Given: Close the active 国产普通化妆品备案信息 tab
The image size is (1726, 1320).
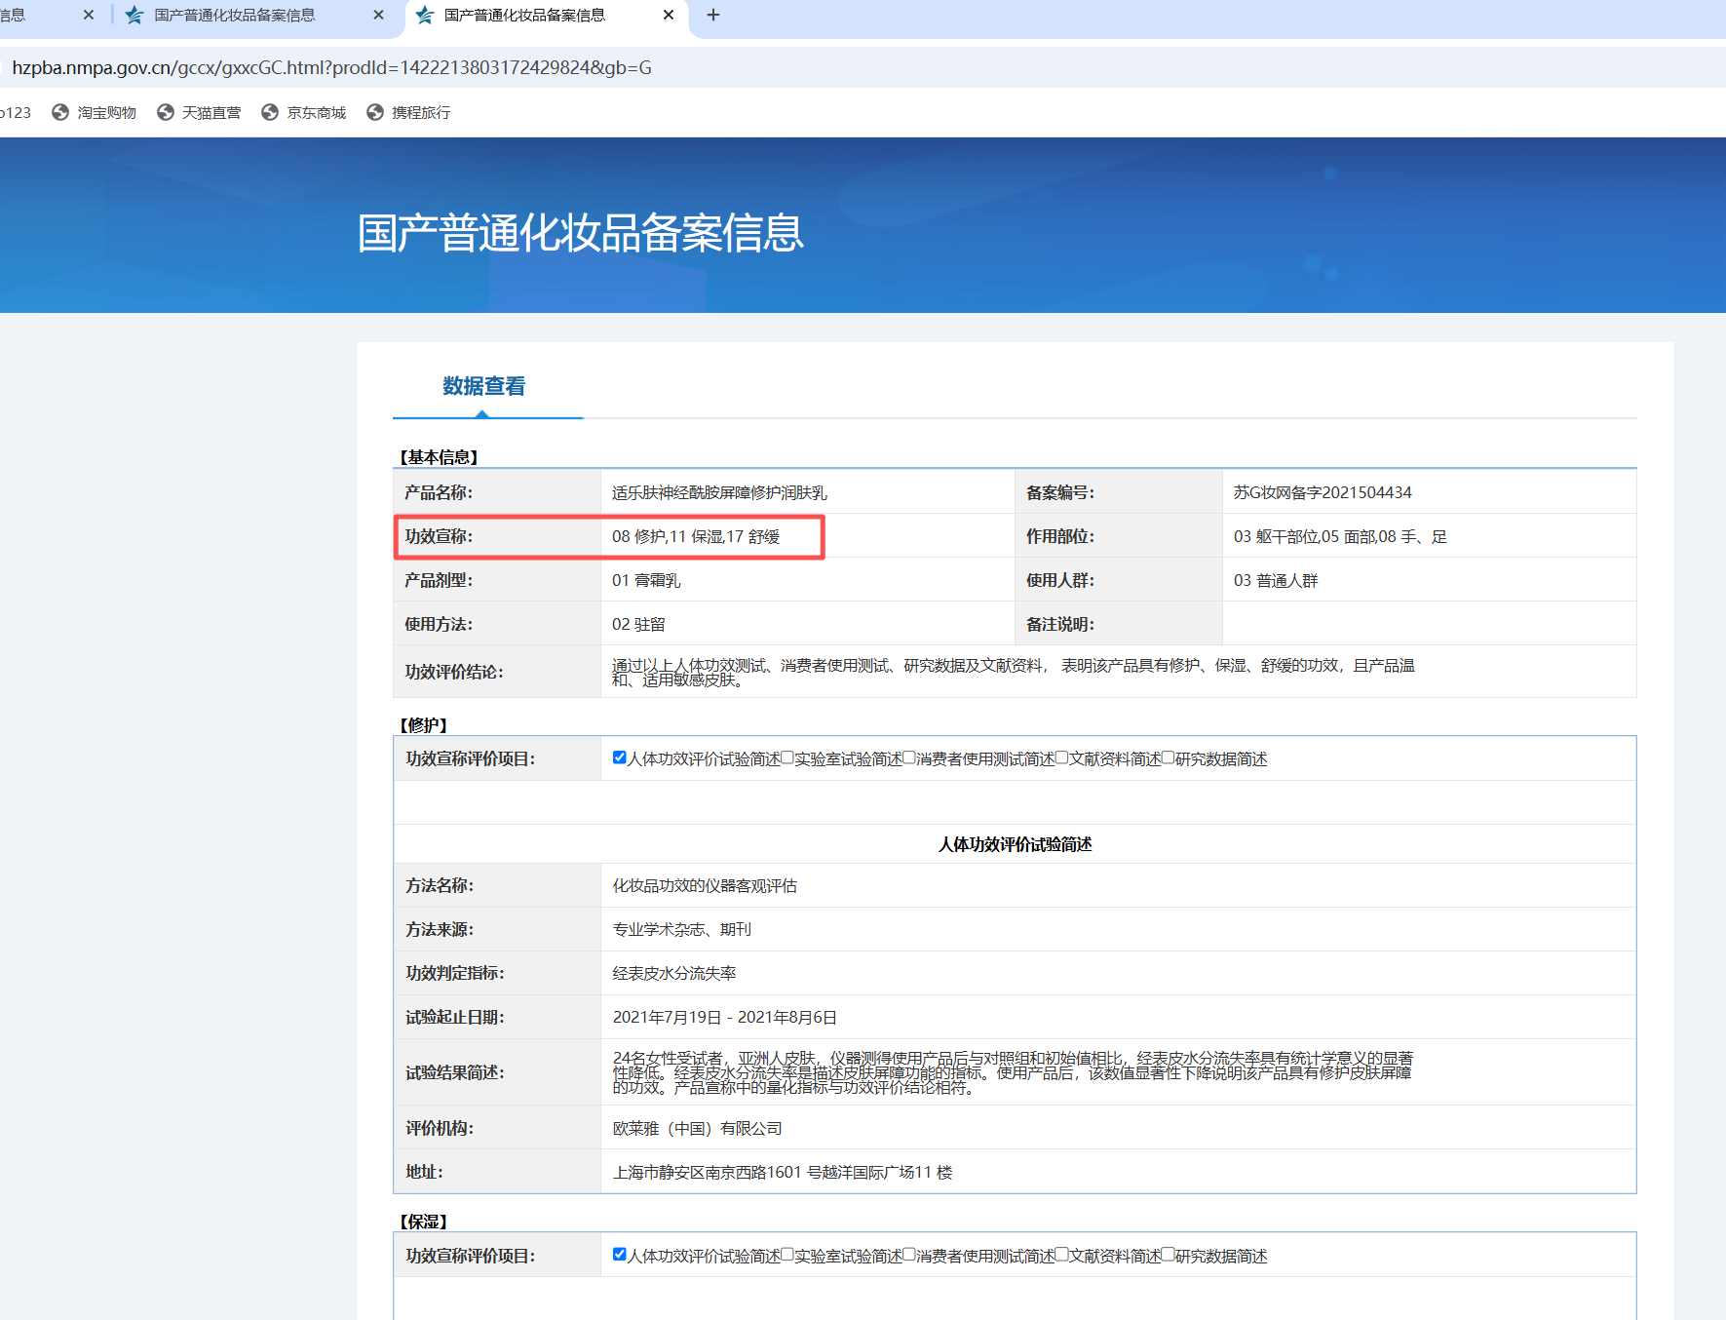Looking at the screenshot, I should pyautogui.click(x=668, y=15).
